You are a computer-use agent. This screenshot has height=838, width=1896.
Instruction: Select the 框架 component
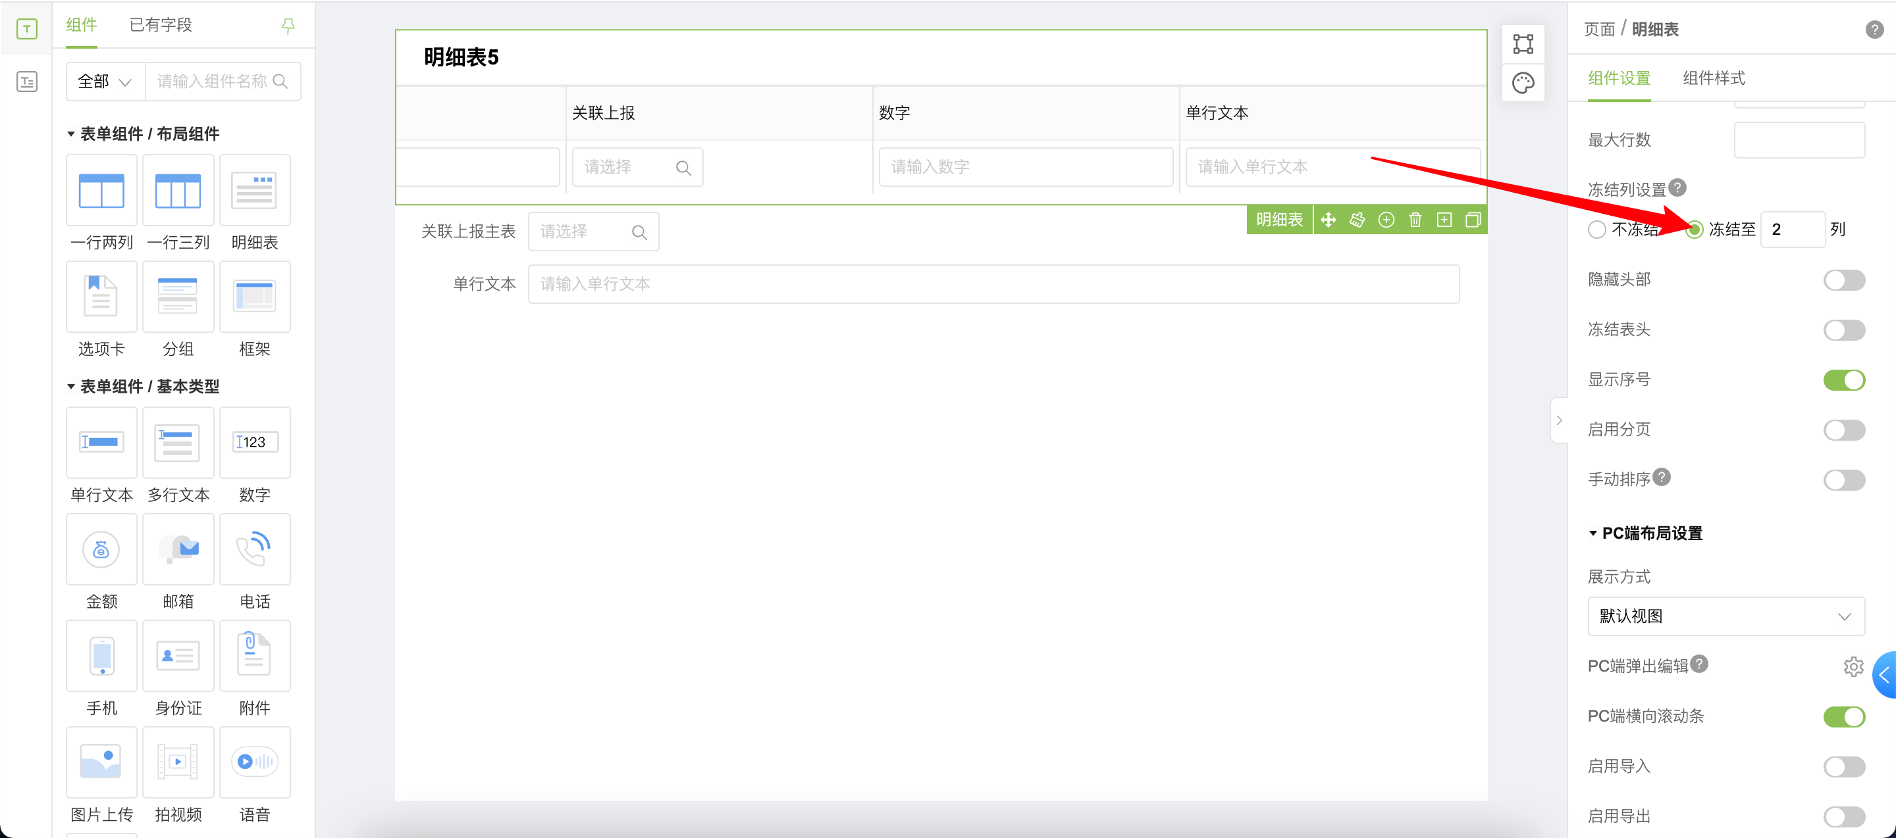pyautogui.click(x=255, y=297)
